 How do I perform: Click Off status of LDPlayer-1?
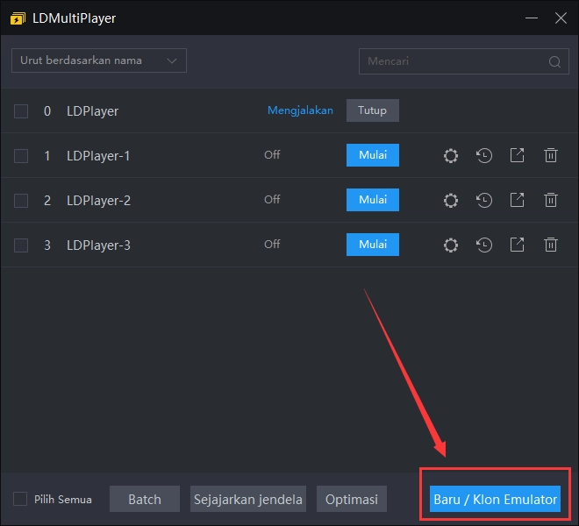(272, 154)
